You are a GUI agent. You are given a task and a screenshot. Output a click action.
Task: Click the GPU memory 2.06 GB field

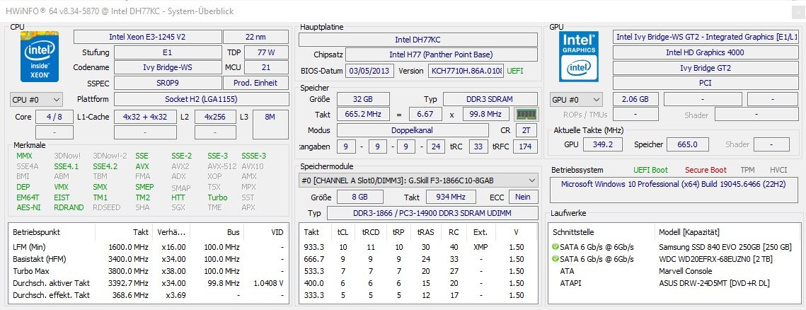pos(635,99)
